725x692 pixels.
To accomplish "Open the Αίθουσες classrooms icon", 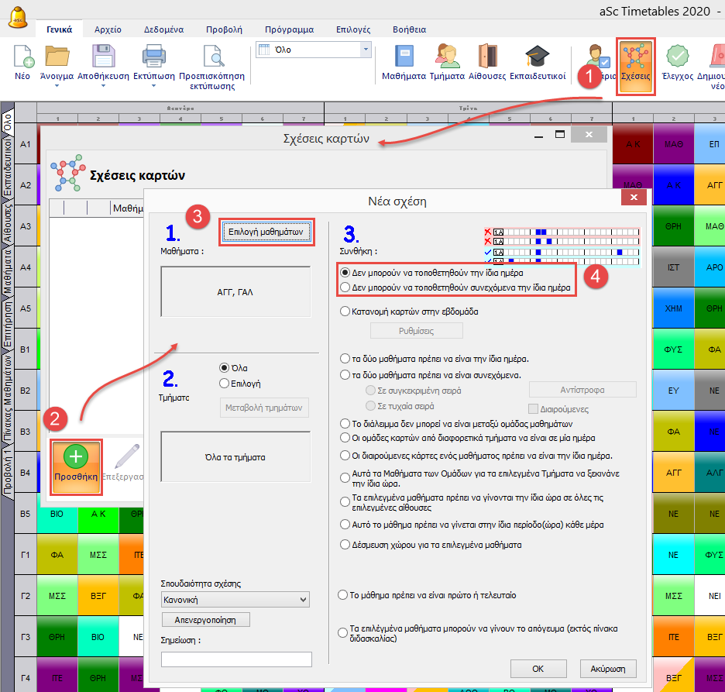I will 486,57.
